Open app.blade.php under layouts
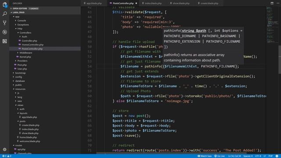The height and width of the screenshot is (158, 281). coord(29,117)
